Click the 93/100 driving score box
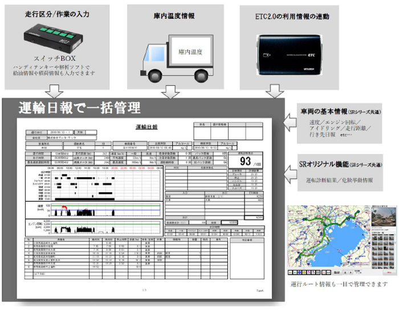 246,161
